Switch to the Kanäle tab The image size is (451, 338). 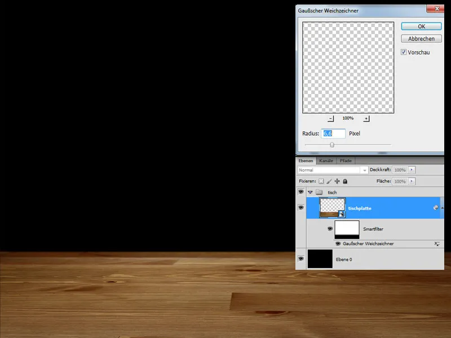[x=326, y=161]
